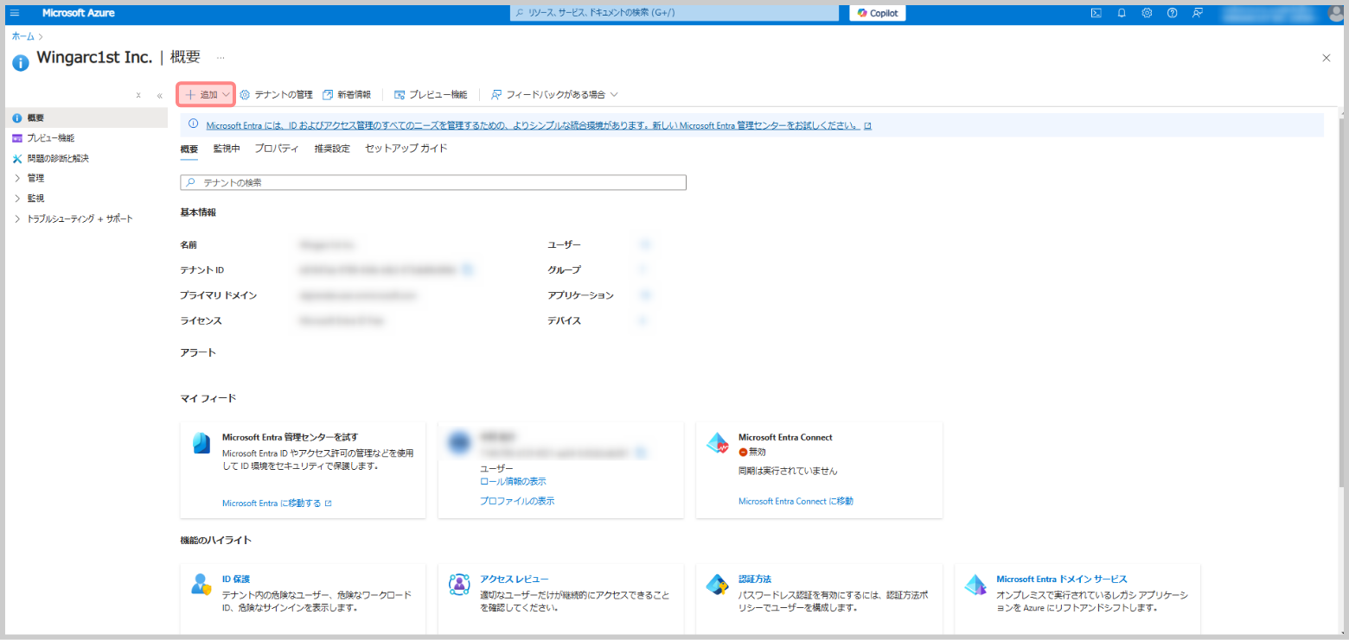Click the アプリケーション count value

pyautogui.click(x=644, y=295)
